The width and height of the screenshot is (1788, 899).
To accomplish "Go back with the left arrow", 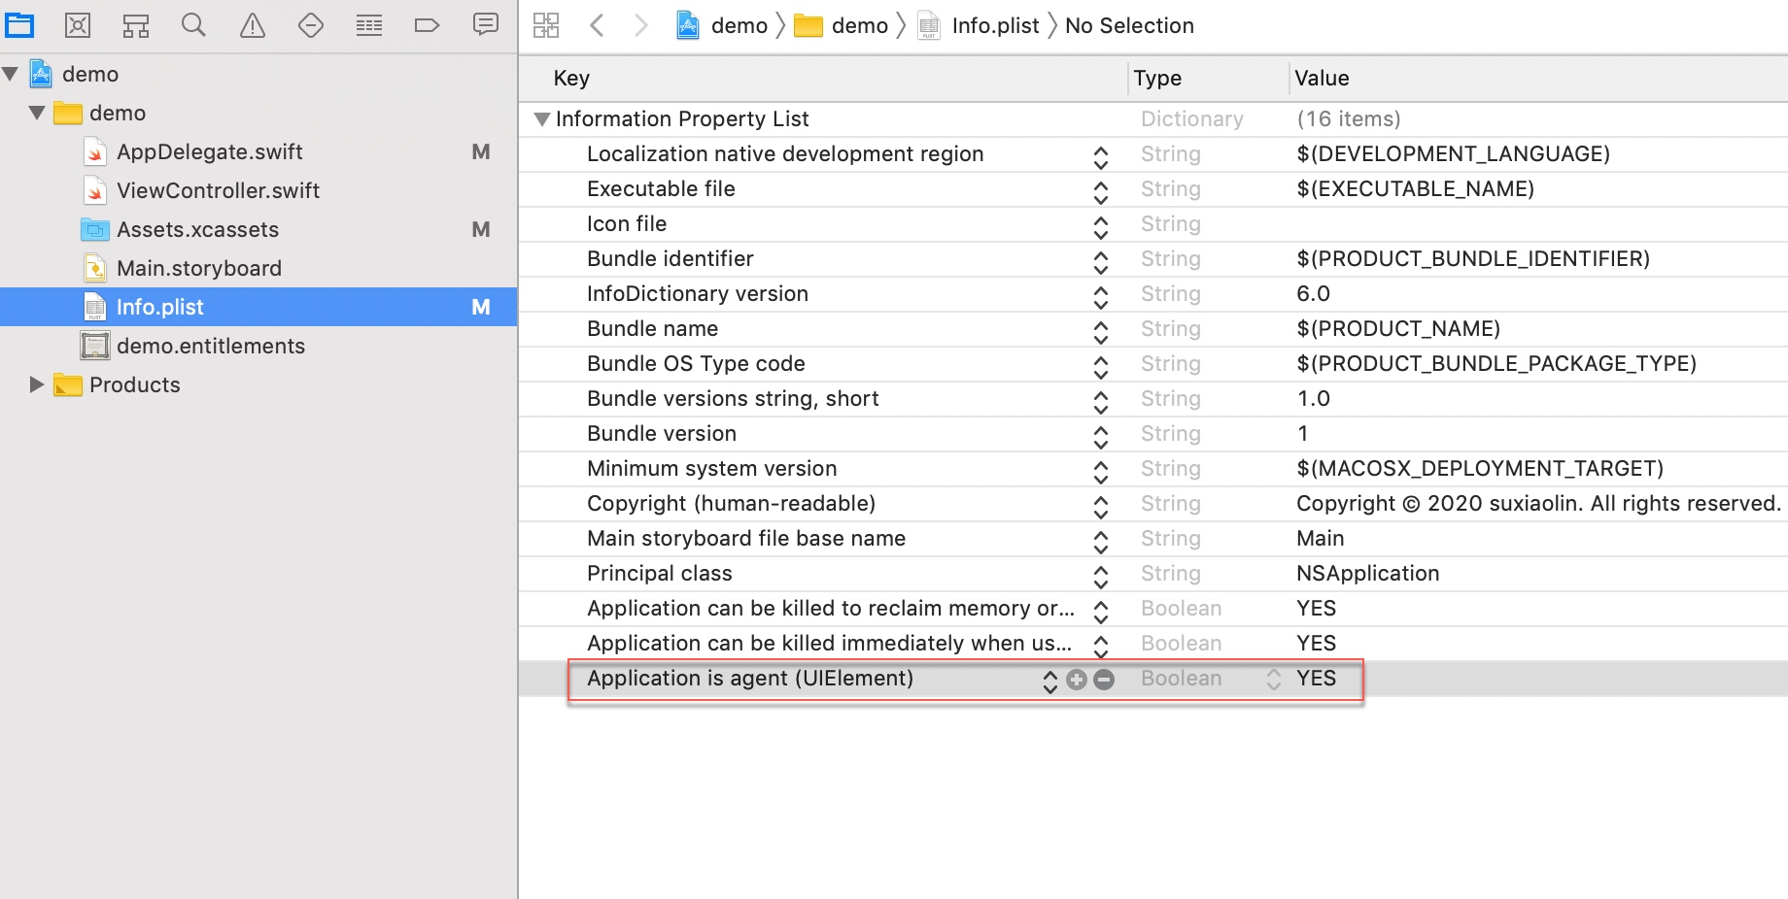I will click(598, 25).
